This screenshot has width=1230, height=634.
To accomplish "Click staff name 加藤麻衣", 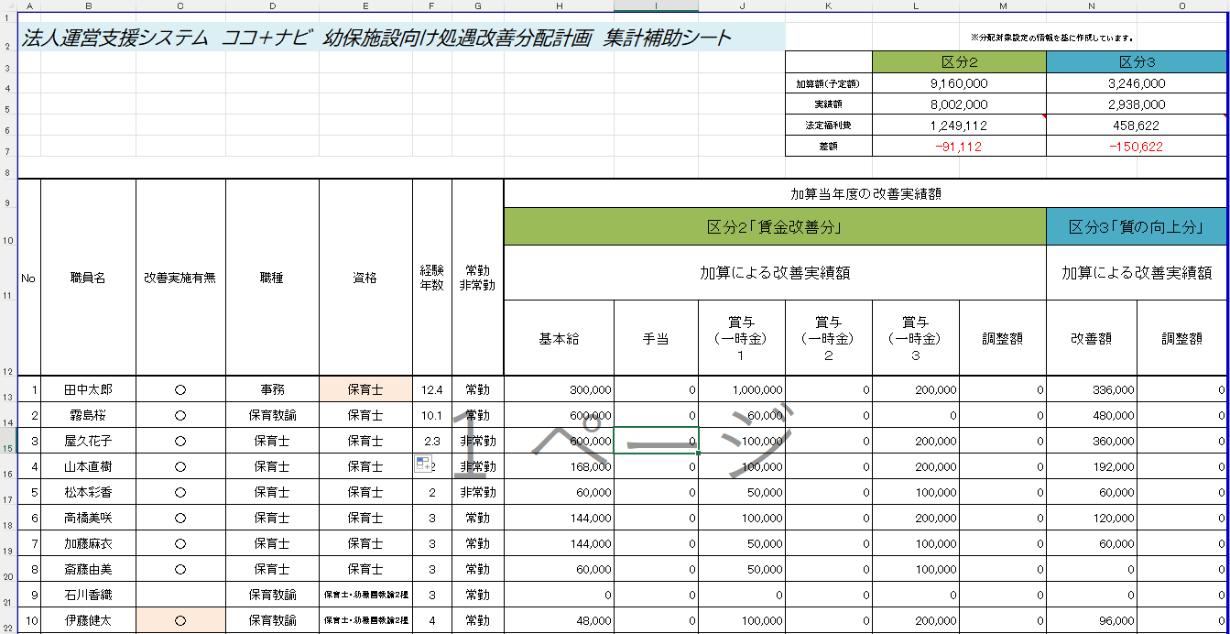I will tap(88, 543).
